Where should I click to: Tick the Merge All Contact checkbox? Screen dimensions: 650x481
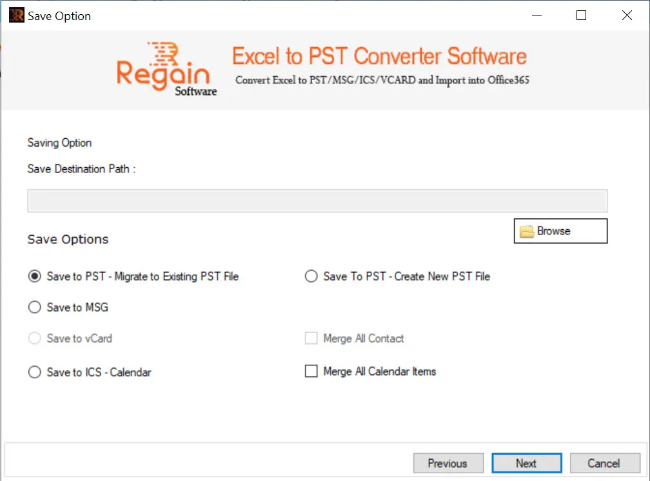[x=311, y=338]
